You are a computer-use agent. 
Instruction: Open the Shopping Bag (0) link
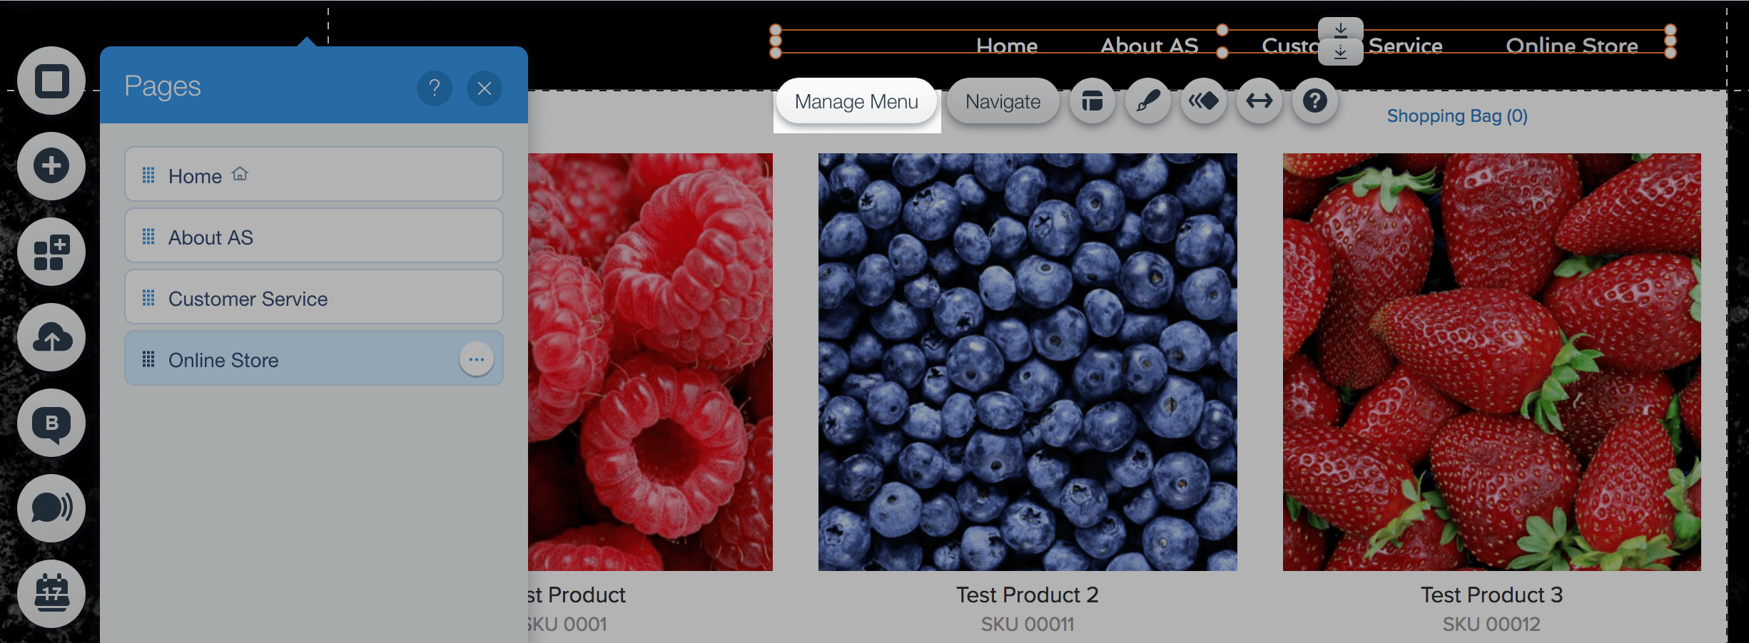(x=1457, y=115)
